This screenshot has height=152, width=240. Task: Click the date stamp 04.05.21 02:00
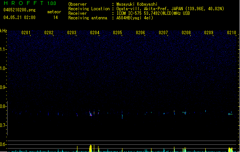pyautogui.click(x=19, y=17)
